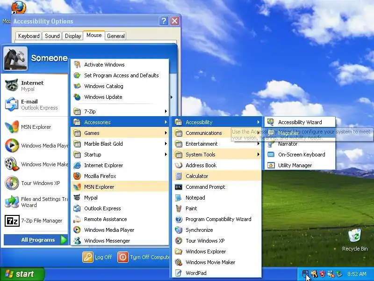Launch Windows Movie Maker from Accessories menu
The height and width of the screenshot is (281, 374).
point(216,262)
